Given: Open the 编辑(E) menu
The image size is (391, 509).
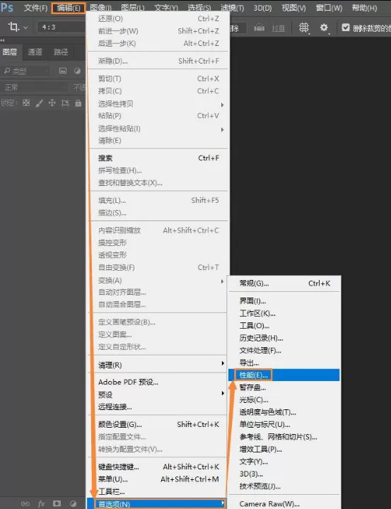Looking at the screenshot, I should click(x=69, y=8).
